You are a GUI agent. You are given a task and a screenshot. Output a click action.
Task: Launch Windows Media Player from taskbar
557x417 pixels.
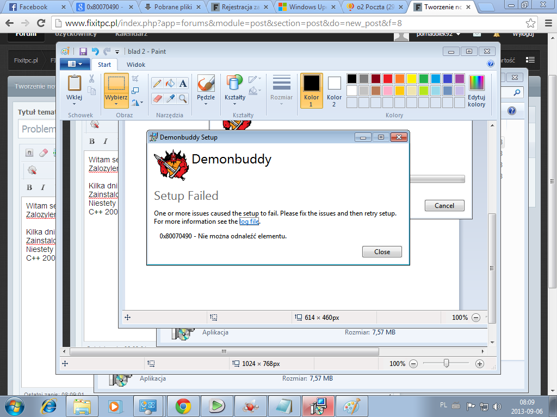click(x=115, y=406)
